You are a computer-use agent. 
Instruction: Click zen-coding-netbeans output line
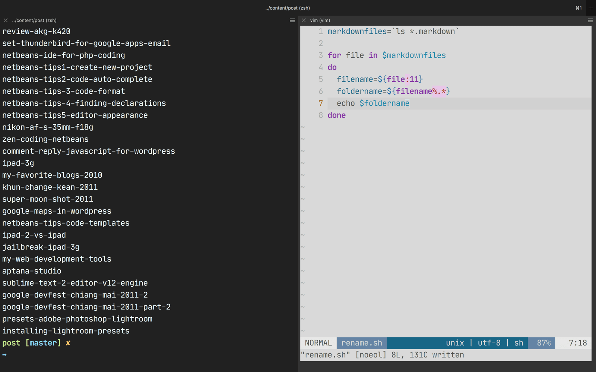pos(45,139)
